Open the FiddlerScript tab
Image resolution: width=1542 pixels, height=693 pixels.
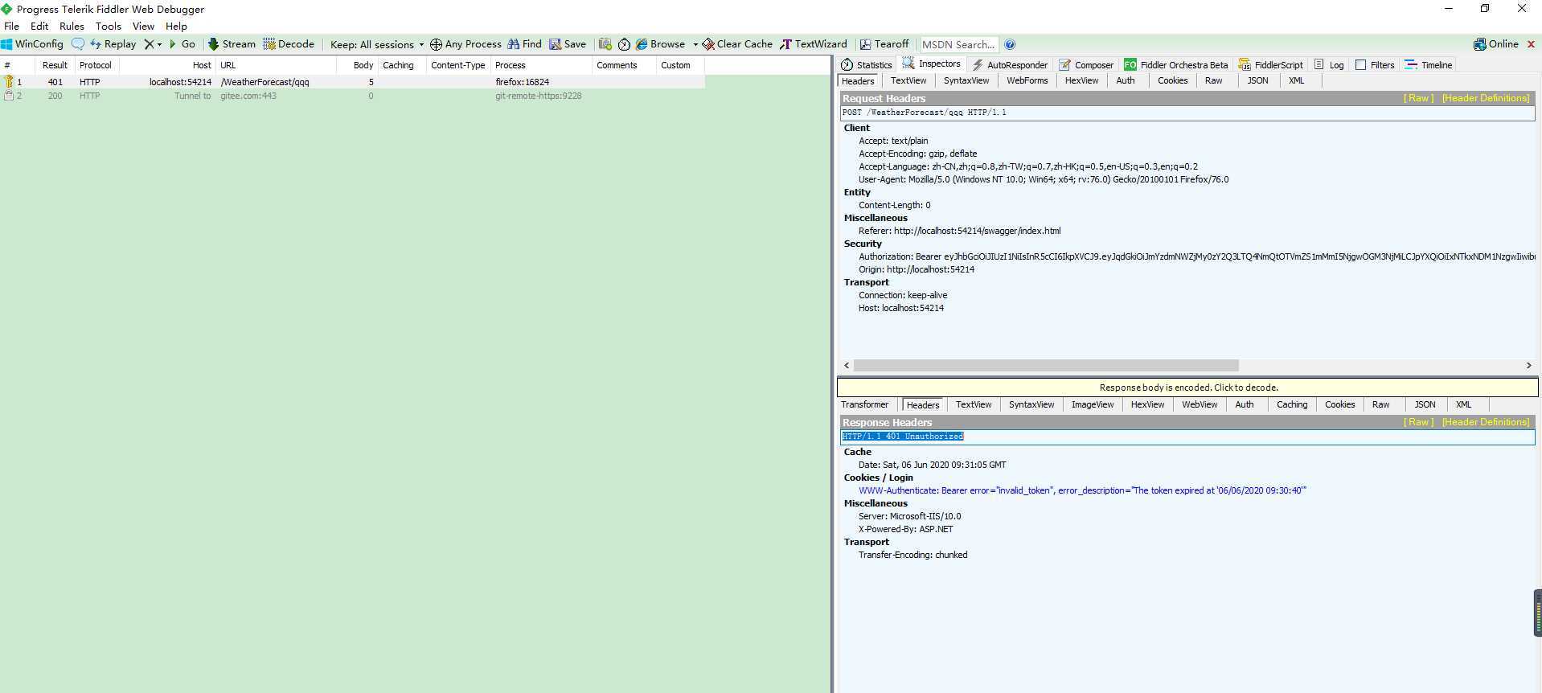(1271, 65)
